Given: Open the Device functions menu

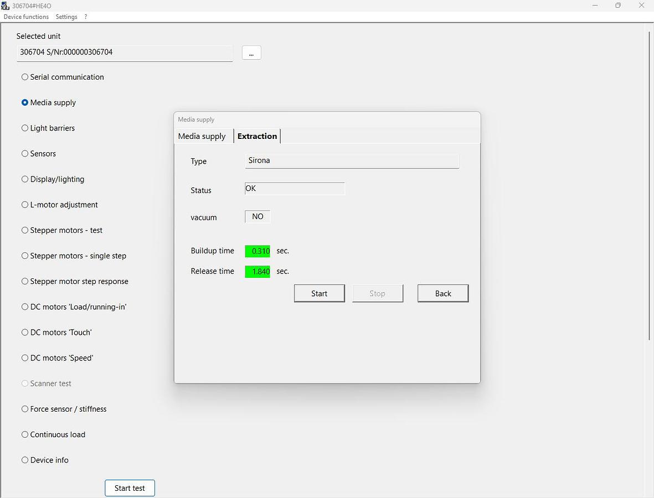Looking at the screenshot, I should pyautogui.click(x=26, y=17).
